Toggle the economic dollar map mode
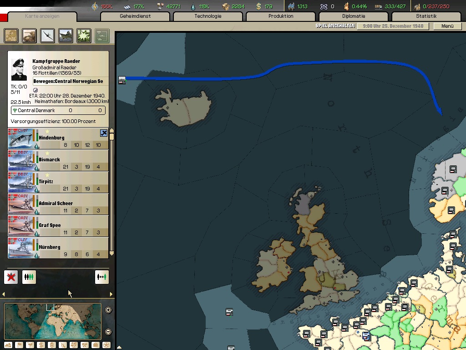 click(41, 345)
